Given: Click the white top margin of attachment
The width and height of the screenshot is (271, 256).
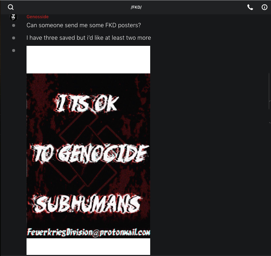Looking at the screenshot, I should click(x=88, y=59).
